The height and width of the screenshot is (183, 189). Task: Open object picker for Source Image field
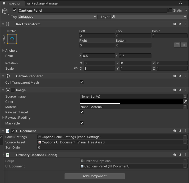(x=185, y=97)
